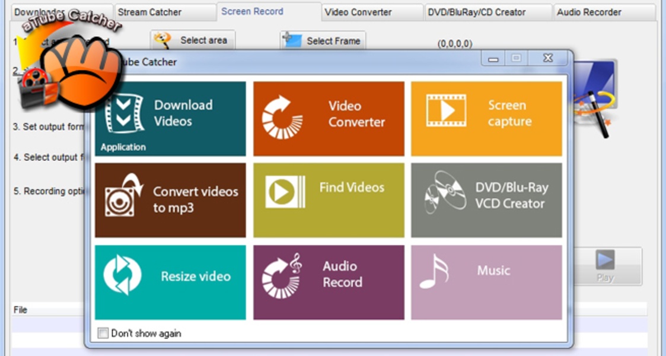The image size is (666, 356).
Task: Click the Select area button
Action: click(x=193, y=40)
